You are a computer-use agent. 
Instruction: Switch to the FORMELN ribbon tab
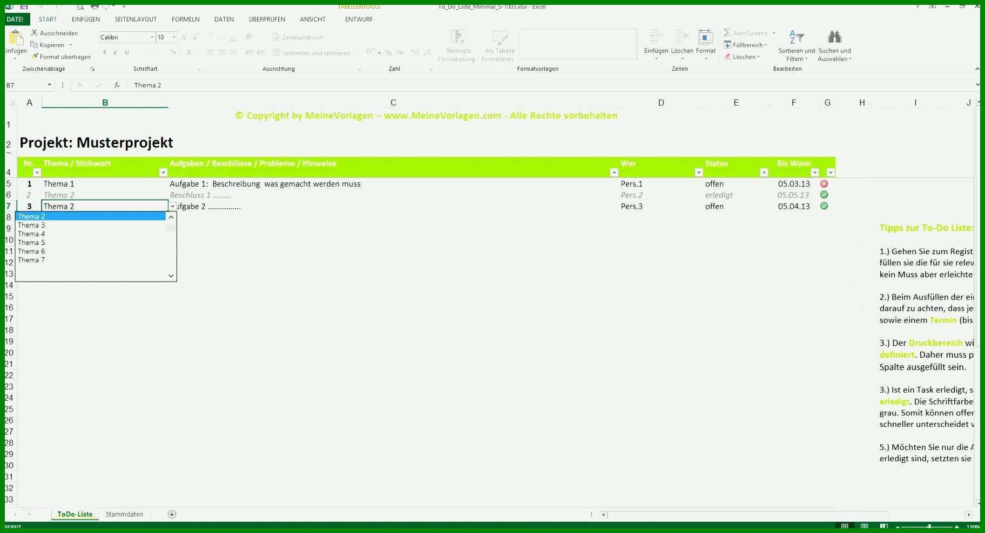(x=185, y=19)
